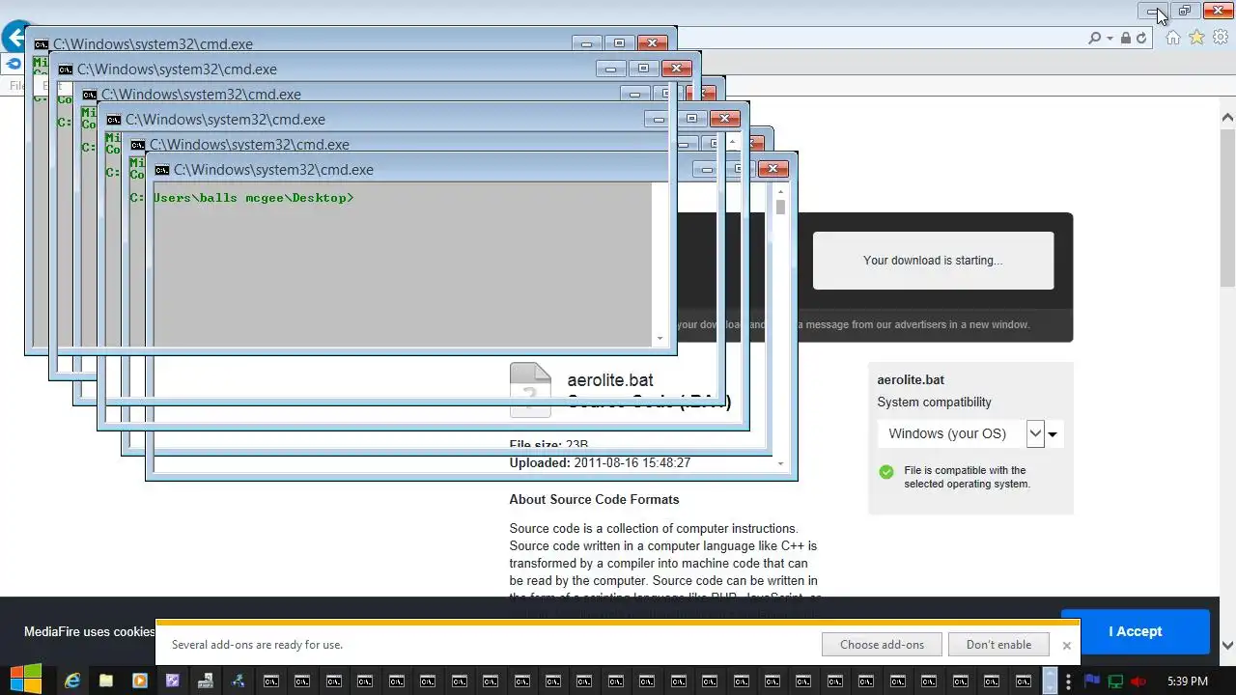Open the Tools gear icon
The height and width of the screenshot is (695, 1236).
pos(1221,38)
